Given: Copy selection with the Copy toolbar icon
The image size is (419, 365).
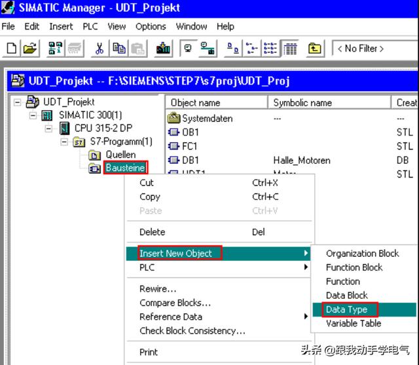Looking at the screenshot, I should (x=119, y=48).
